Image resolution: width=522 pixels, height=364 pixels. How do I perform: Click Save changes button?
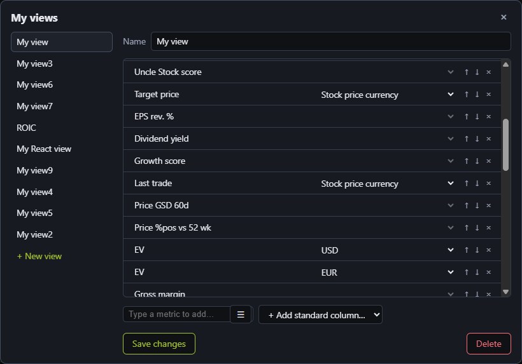coord(159,344)
